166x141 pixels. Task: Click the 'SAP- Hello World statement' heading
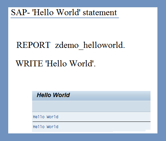point(64,13)
